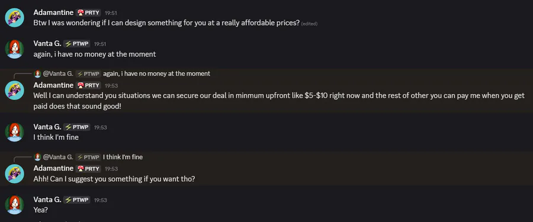The image size is (533, 222).
Task: Click the PRTY mushroom server tag at 19:51
Action: pos(89,12)
